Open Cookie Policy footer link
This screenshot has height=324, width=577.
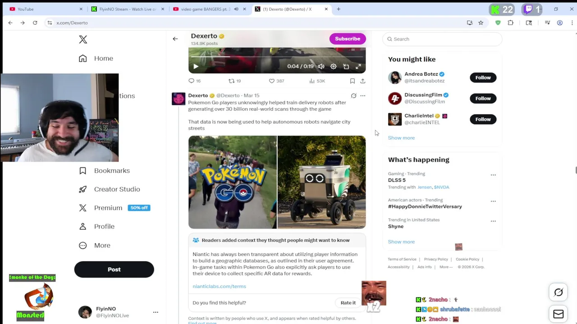(467, 259)
